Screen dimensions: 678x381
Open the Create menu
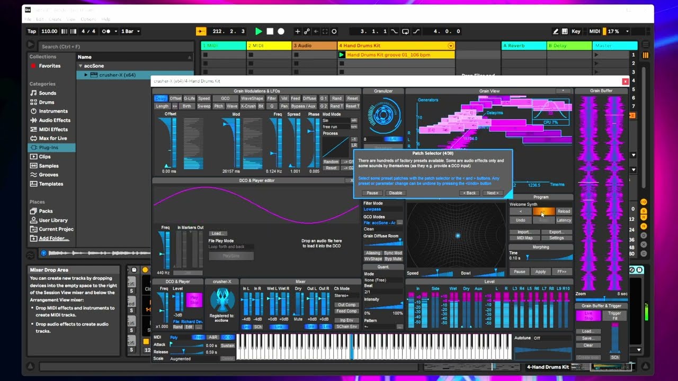pyautogui.click(x=55, y=20)
